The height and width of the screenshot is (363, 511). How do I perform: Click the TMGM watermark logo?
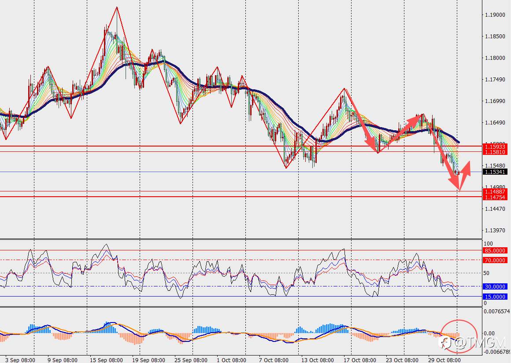473,342
